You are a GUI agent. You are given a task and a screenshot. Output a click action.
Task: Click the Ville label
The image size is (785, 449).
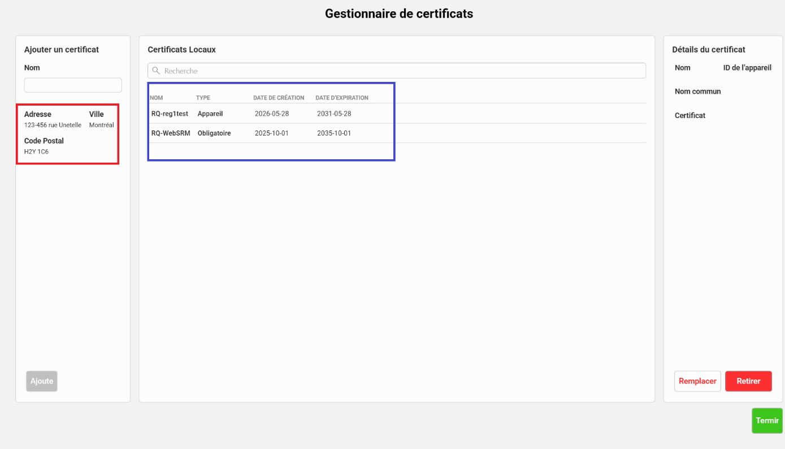pos(97,114)
